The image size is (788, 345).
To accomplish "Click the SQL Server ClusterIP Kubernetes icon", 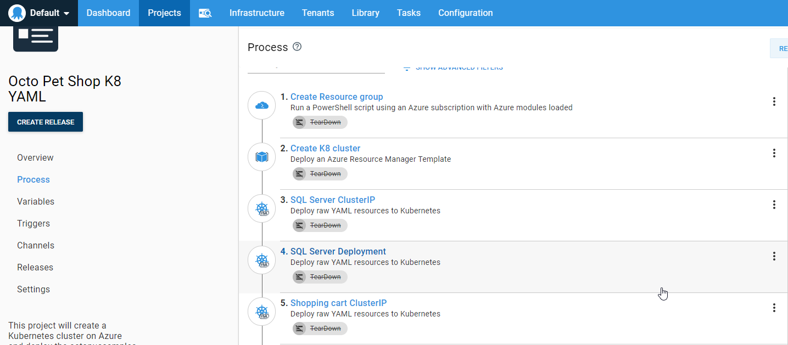I will pyautogui.click(x=262, y=208).
